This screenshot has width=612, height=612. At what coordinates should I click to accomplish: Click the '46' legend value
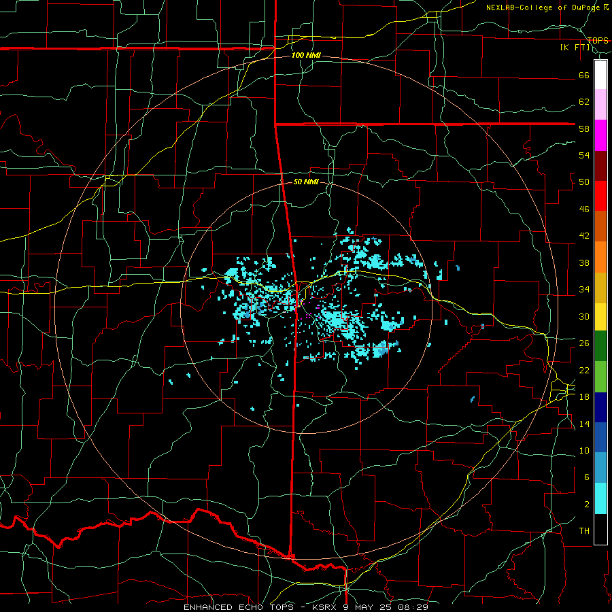coord(584,209)
